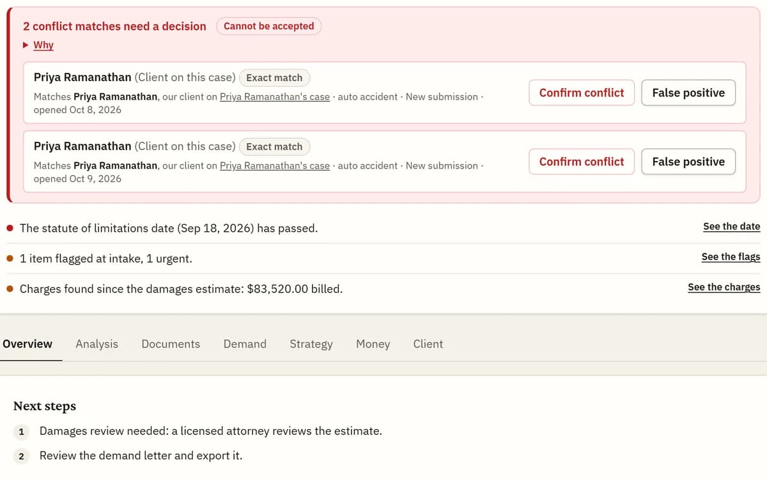Mark Oct 9, 2026 match as False positive
Image resolution: width=767 pixels, height=479 pixels.
[688, 162]
